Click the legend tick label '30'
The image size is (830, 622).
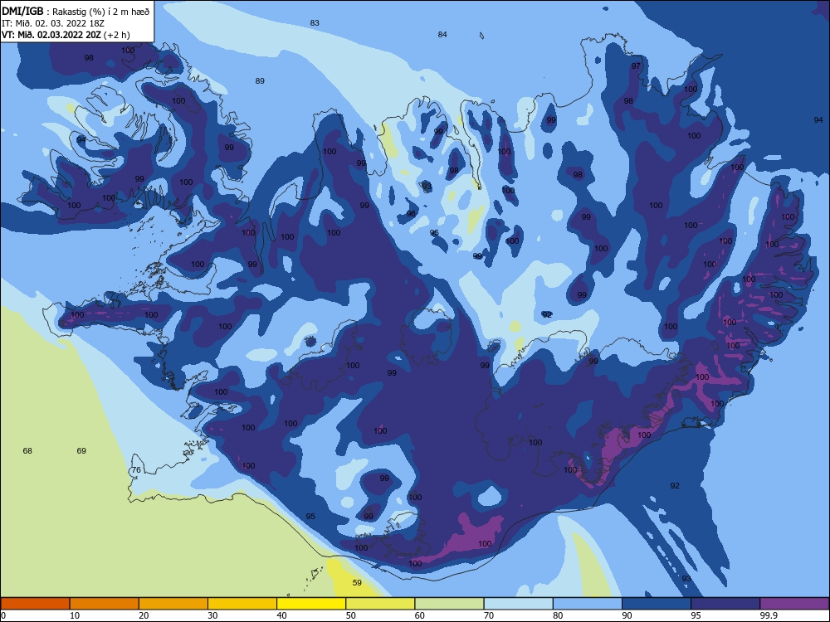212,615
